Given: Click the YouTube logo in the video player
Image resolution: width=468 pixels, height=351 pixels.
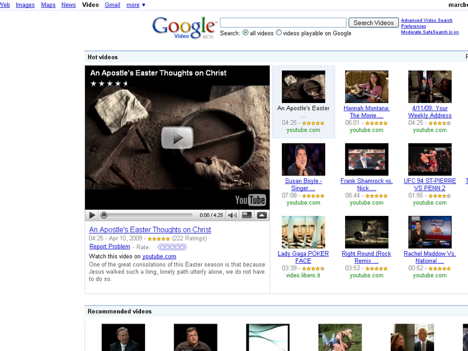Looking at the screenshot, I should pyautogui.click(x=250, y=199).
